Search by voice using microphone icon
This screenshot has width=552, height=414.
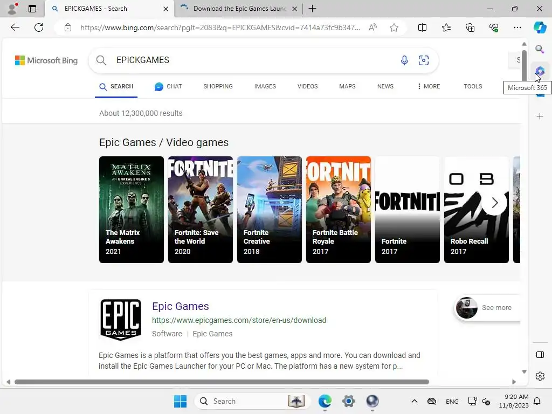click(404, 60)
